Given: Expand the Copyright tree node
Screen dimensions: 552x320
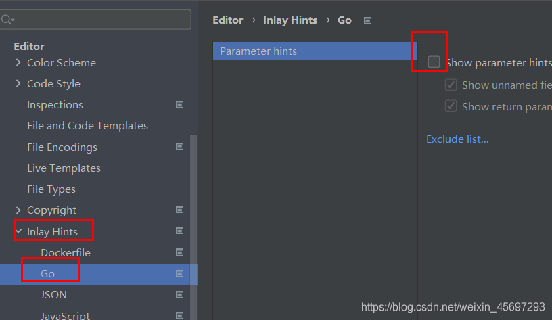Looking at the screenshot, I should [x=18, y=210].
